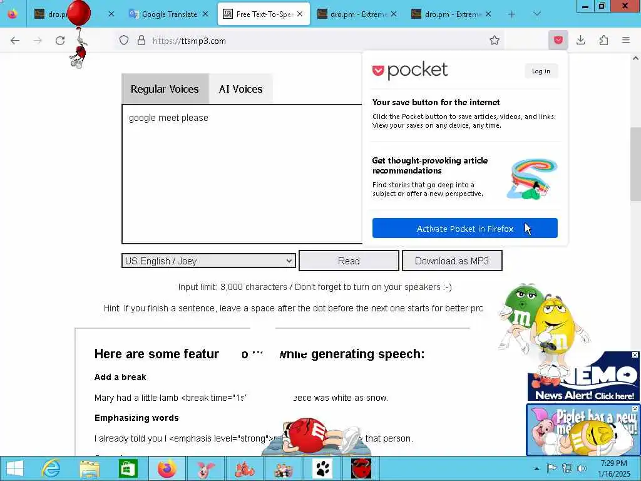Click the browser back arrow
The width and height of the screenshot is (641, 481).
[15, 41]
